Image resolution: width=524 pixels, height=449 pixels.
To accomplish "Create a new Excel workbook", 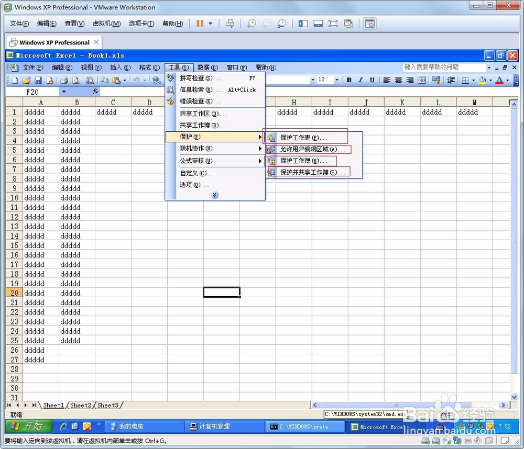I will click(x=15, y=80).
